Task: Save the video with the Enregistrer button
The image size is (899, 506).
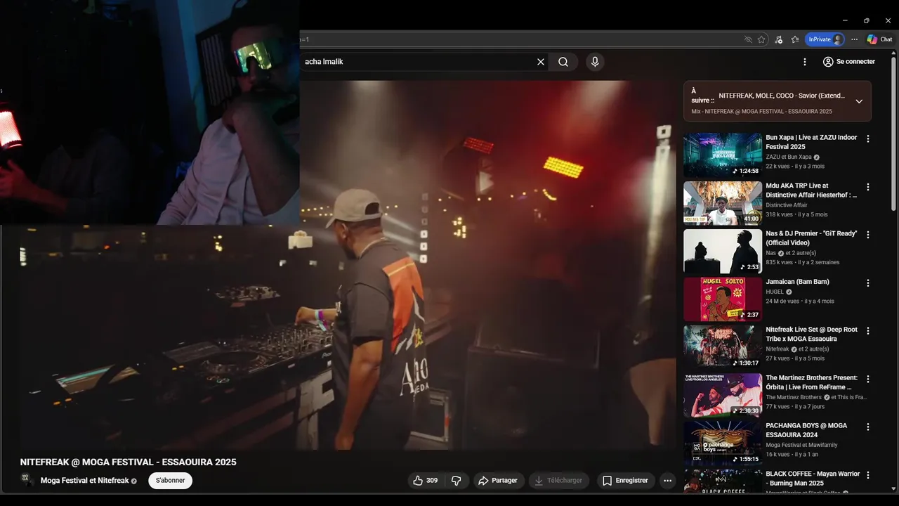Action: tap(625, 481)
